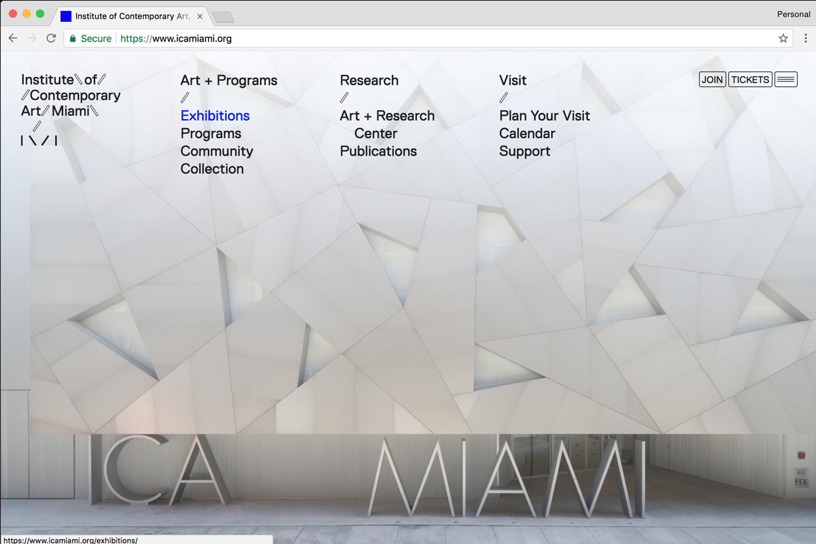Open the hamburger menu next to TICKETS
Image resolution: width=816 pixels, height=544 pixels.
[x=785, y=80]
